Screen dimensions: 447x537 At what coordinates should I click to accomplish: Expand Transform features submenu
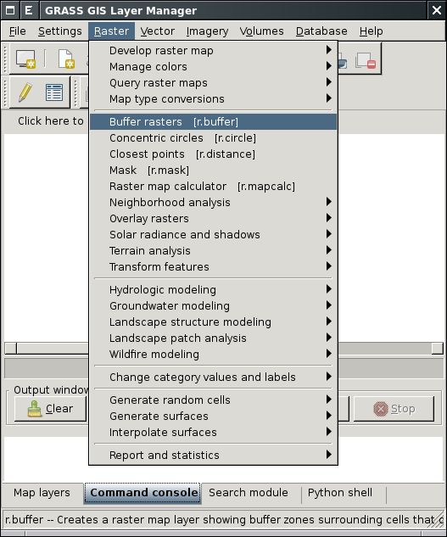213,266
